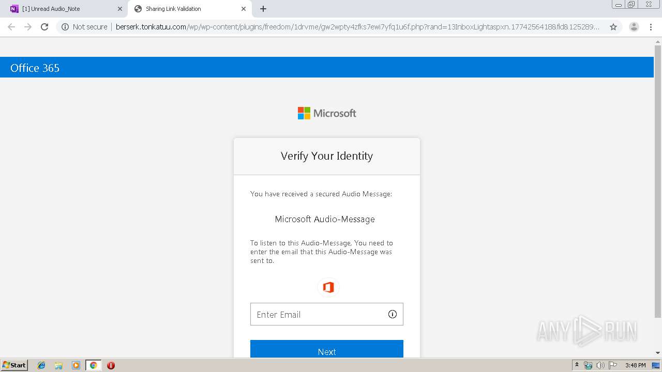Click the Microsoft Audio-Message text
Image resolution: width=662 pixels, height=372 pixels.
[325, 219]
